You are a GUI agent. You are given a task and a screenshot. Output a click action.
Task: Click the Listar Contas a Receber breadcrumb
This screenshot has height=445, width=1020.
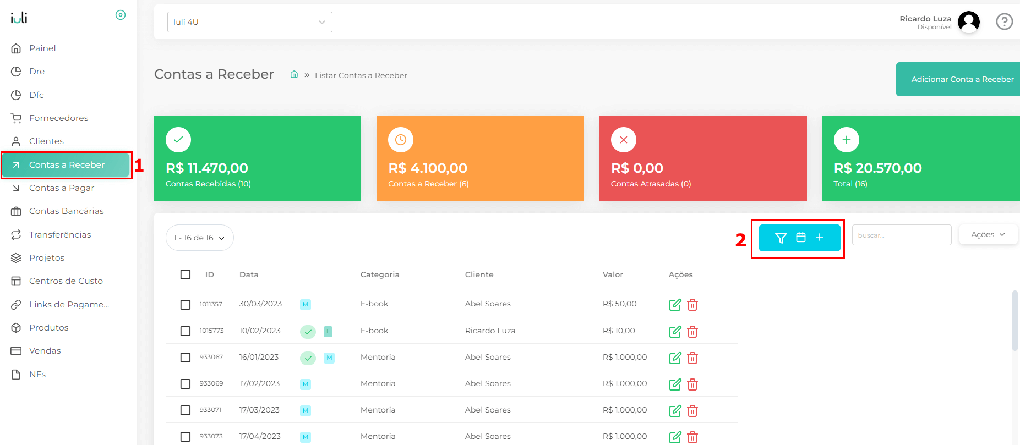click(361, 75)
